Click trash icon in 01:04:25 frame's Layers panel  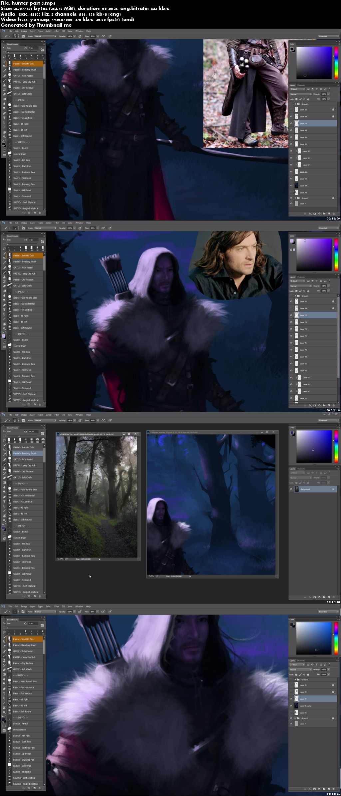(334, 789)
